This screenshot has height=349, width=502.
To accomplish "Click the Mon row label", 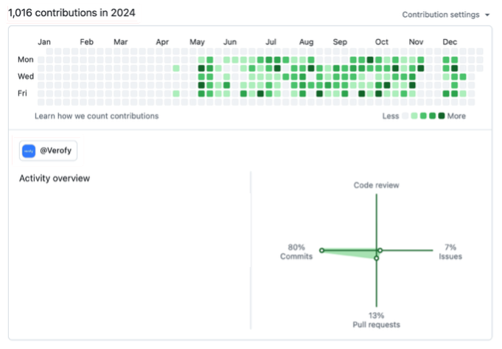I will point(26,60).
